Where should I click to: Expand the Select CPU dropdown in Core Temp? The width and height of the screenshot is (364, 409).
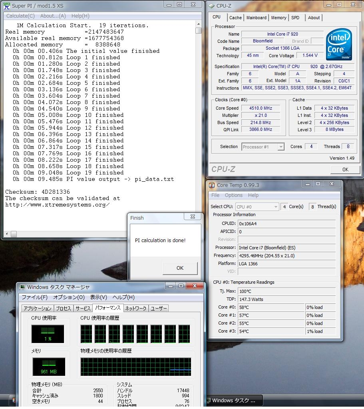[x=276, y=207]
